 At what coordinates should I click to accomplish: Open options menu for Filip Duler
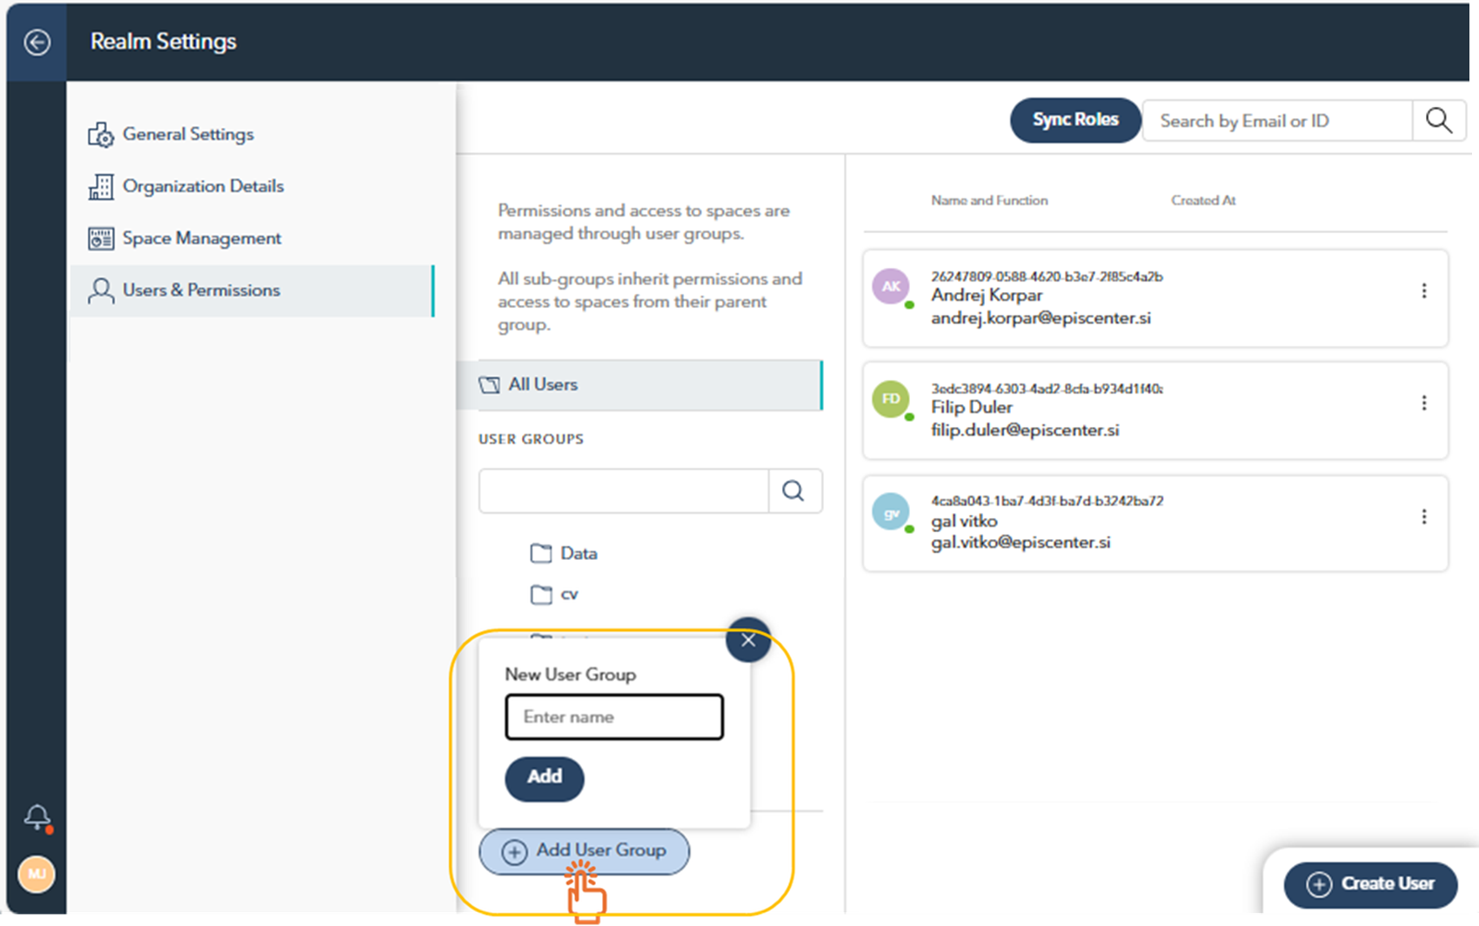point(1424,403)
